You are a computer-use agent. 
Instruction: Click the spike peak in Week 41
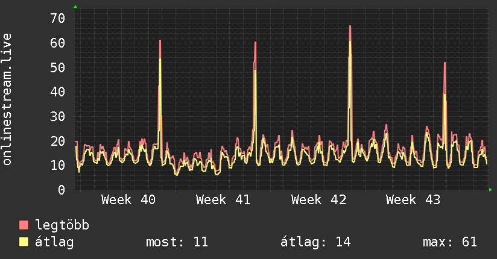[x=255, y=43]
